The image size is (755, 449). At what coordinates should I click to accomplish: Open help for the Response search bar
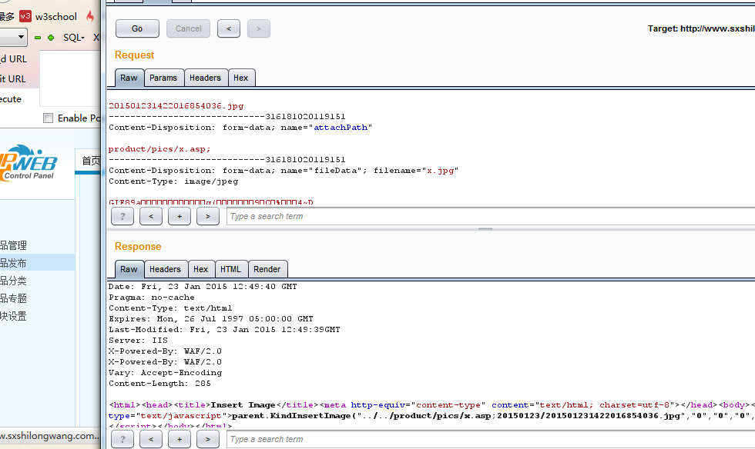[x=122, y=439]
